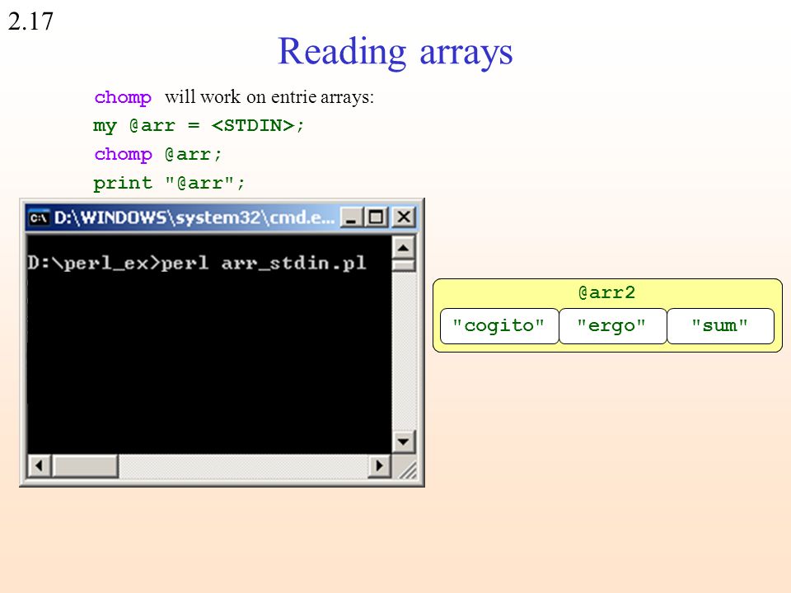Screen dimensions: 791x593
Task: Click the horizontal scrollbar thumb
Action: (x=85, y=465)
